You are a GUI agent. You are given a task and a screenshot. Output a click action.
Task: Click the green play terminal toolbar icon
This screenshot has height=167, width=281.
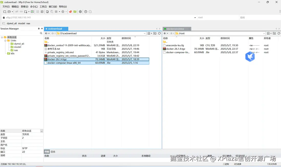[x=32, y=12]
